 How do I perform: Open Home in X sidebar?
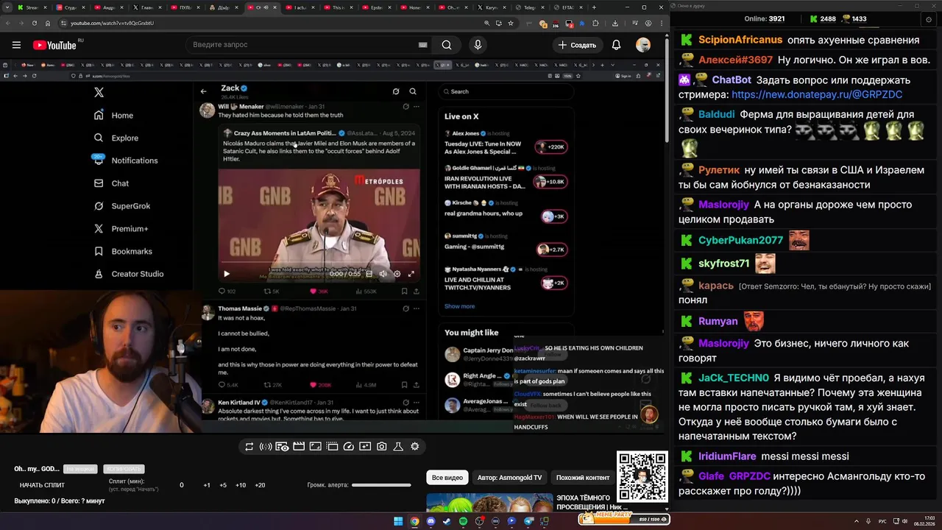coord(113,115)
